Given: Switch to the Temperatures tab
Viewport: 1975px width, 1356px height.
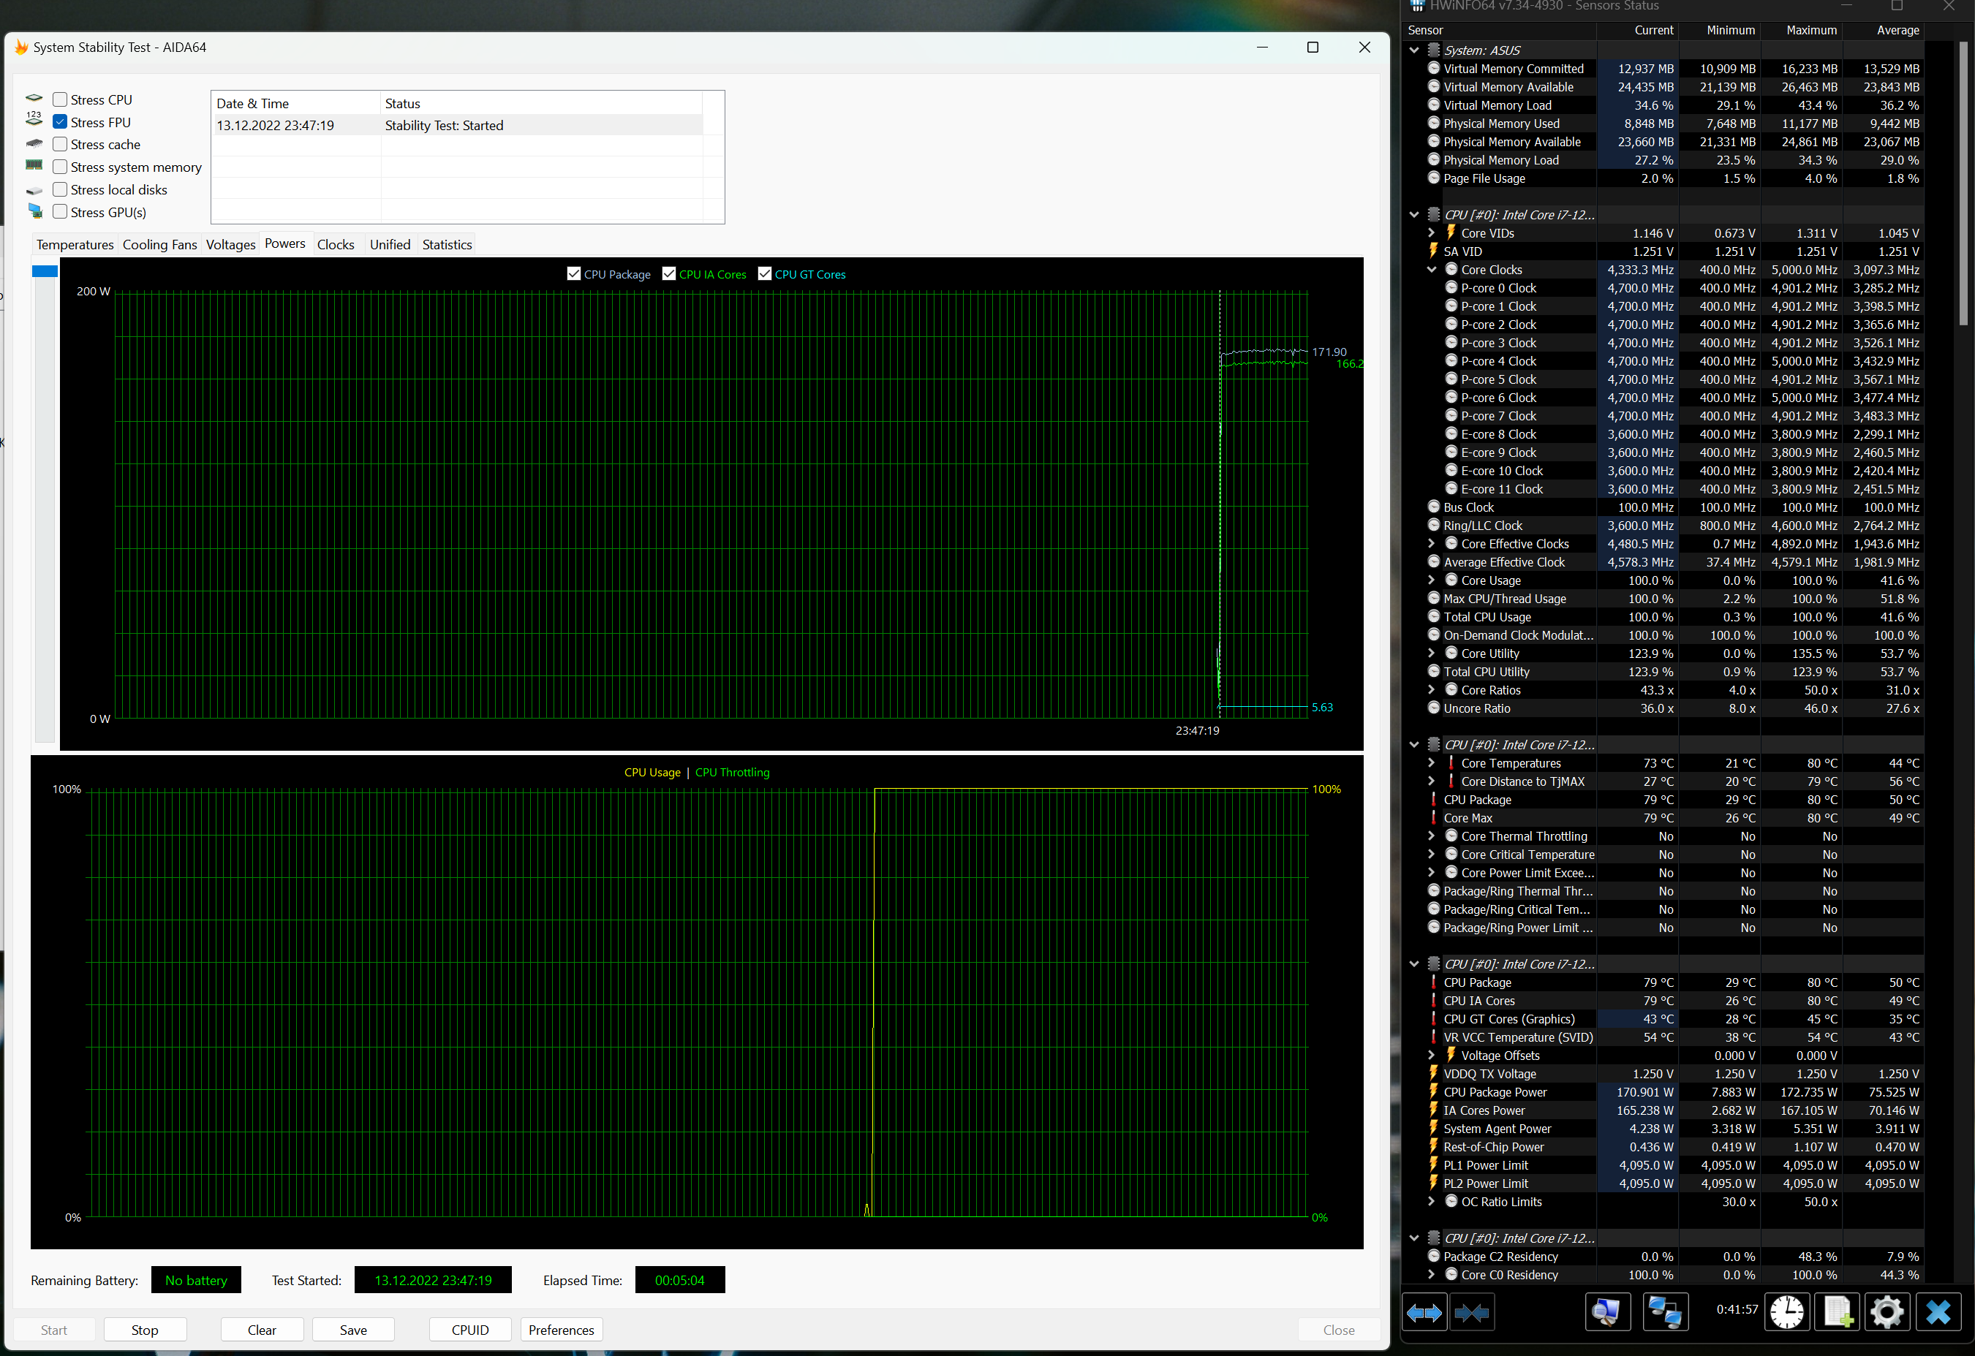Looking at the screenshot, I should [x=75, y=245].
